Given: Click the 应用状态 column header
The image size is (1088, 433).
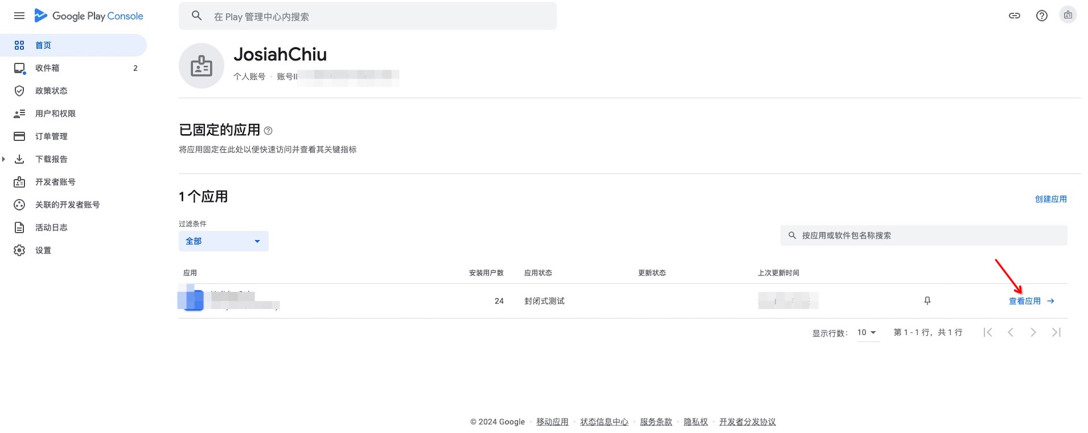Looking at the screenshot, I should click(x=538, y=273).
